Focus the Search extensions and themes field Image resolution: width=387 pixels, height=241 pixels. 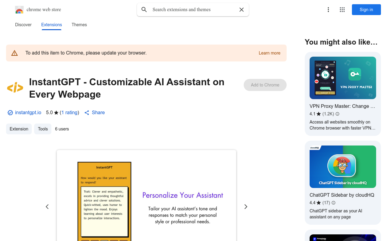point(193,10)
